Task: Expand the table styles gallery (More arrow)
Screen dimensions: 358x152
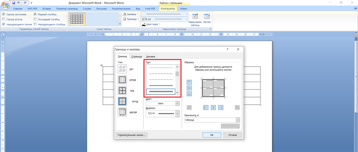Action: coord(120,23)
